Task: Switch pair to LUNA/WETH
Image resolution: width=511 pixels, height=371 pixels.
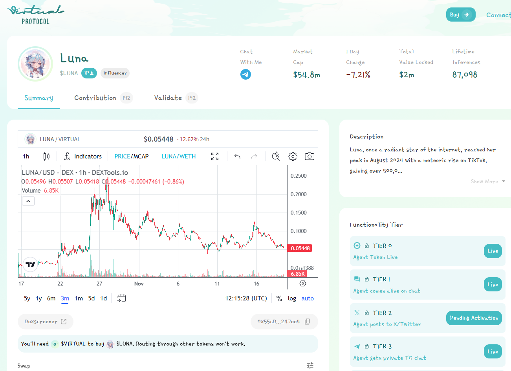Action: [x=179, y=156]
